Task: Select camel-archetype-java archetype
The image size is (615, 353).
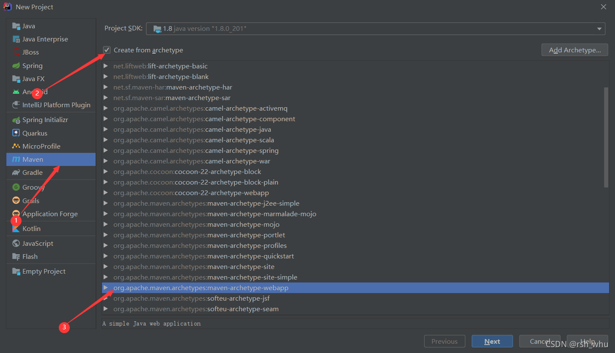Action: 355,129
